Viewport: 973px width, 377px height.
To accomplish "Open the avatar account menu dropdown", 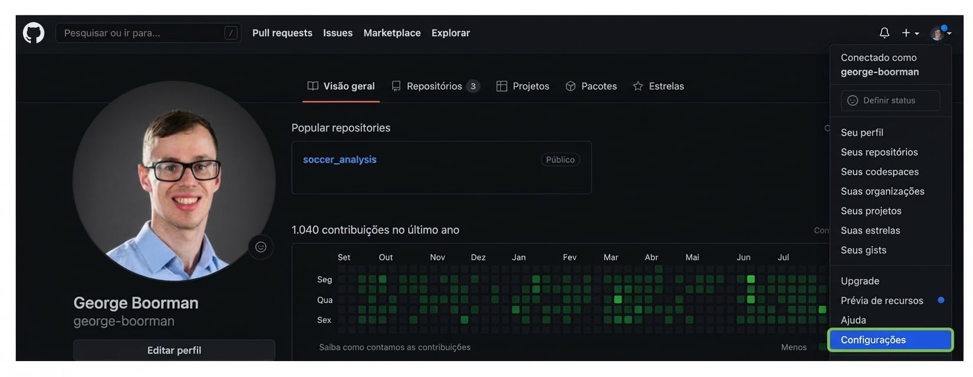I will (940, 33).
